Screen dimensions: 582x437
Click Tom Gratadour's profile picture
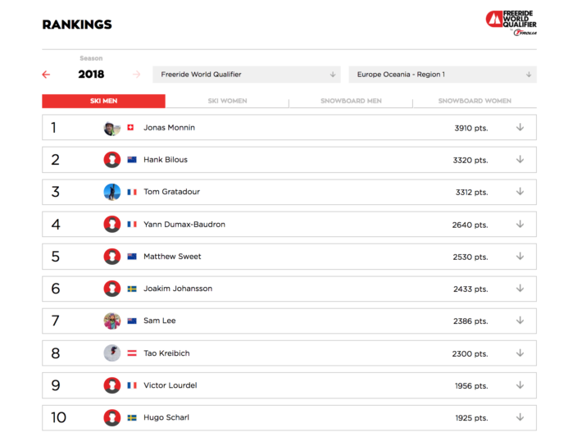(112, 192)
